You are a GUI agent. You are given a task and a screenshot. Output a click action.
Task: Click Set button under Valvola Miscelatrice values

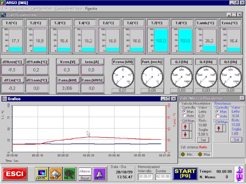click(203, 140)
